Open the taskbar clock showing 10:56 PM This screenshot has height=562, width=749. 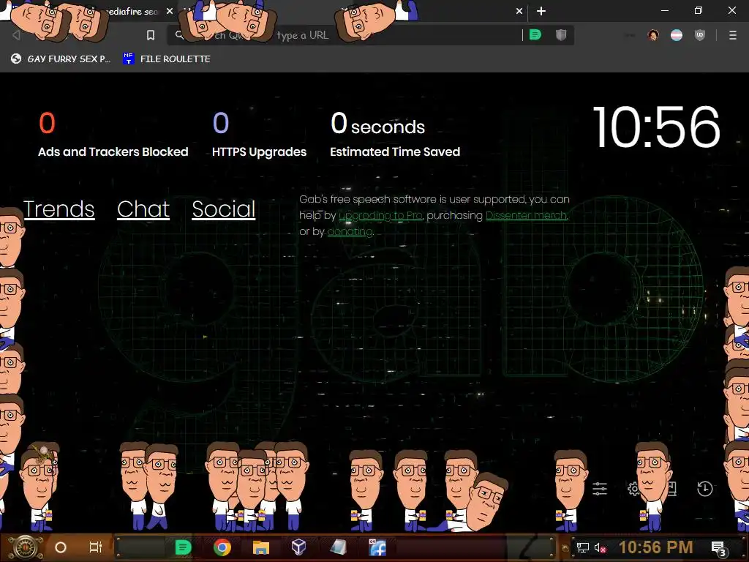(x=656, y=547)
